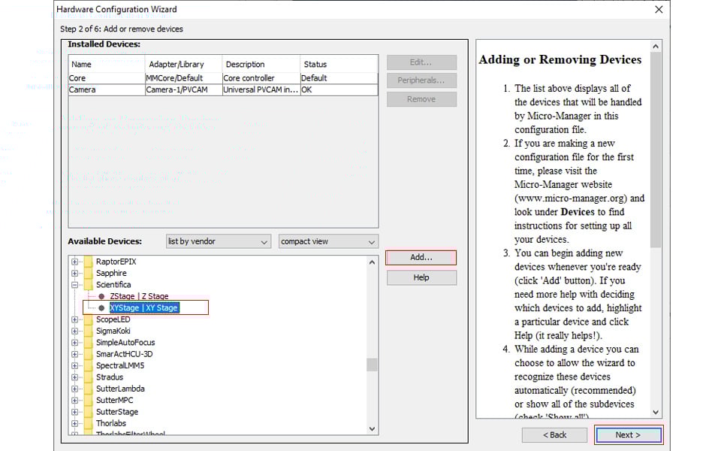Click the RaptorEPIX folder icon
The height and width of the screenshot is (451, 724).
click(x=88, y=262)
